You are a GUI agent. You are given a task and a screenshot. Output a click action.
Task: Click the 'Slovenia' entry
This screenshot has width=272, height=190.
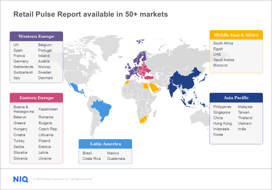coord(20,158)
